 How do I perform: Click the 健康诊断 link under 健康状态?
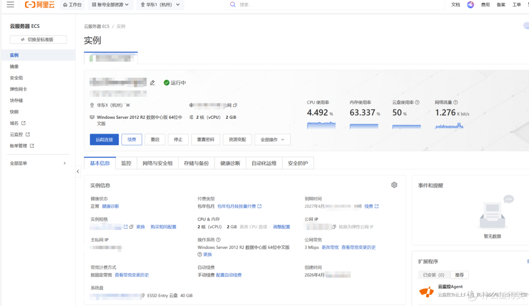tap(110, 206)
